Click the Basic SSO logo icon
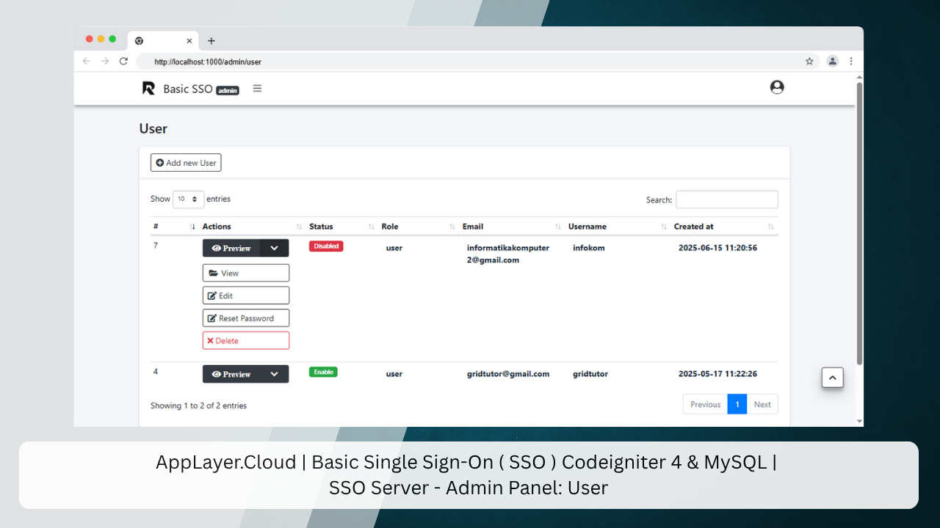Screen dimensions: 940x528 148,89
